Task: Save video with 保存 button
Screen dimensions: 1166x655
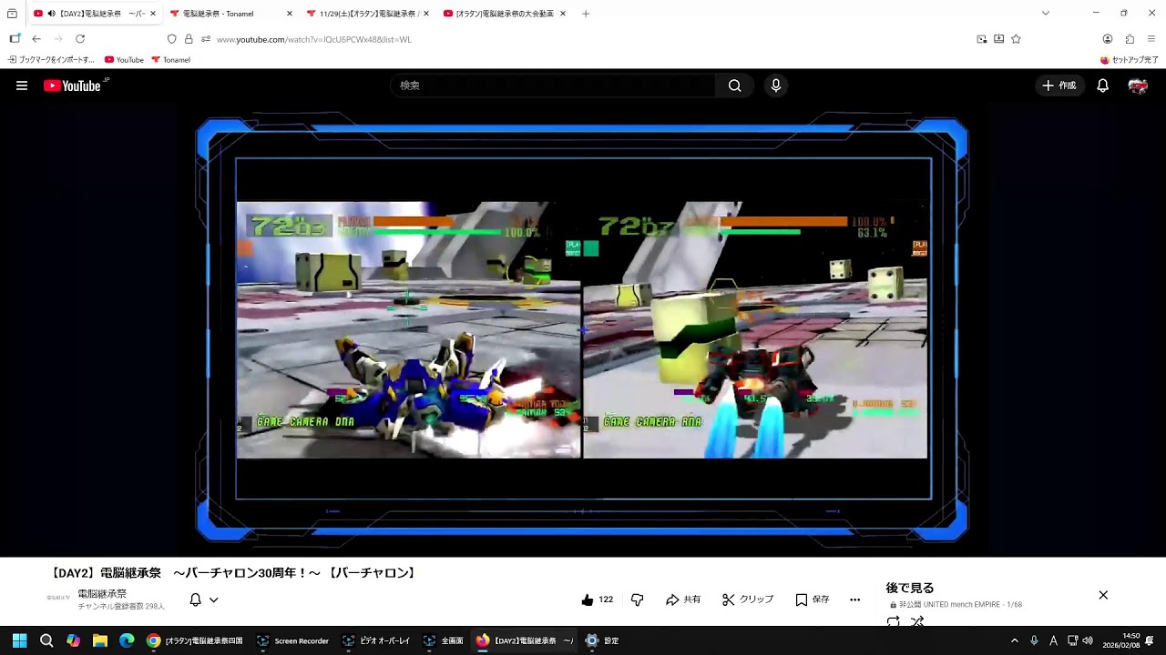Action: 813,600
